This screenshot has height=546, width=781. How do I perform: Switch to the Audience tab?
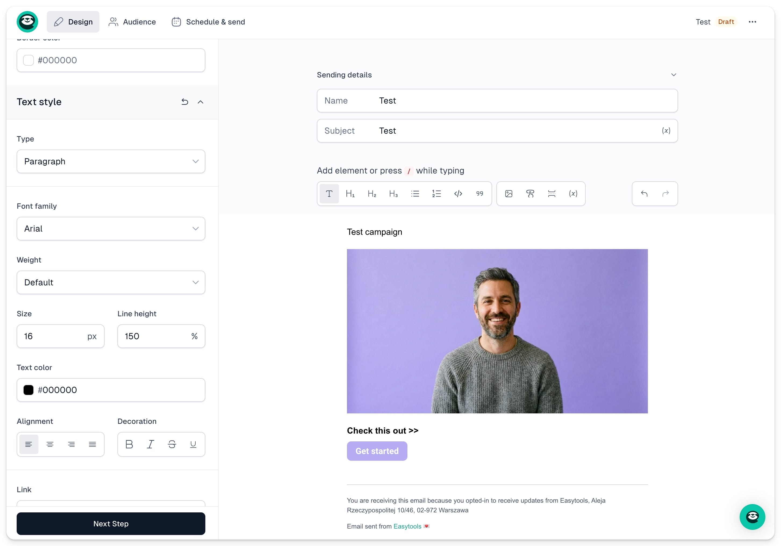(x=132, y=22)
